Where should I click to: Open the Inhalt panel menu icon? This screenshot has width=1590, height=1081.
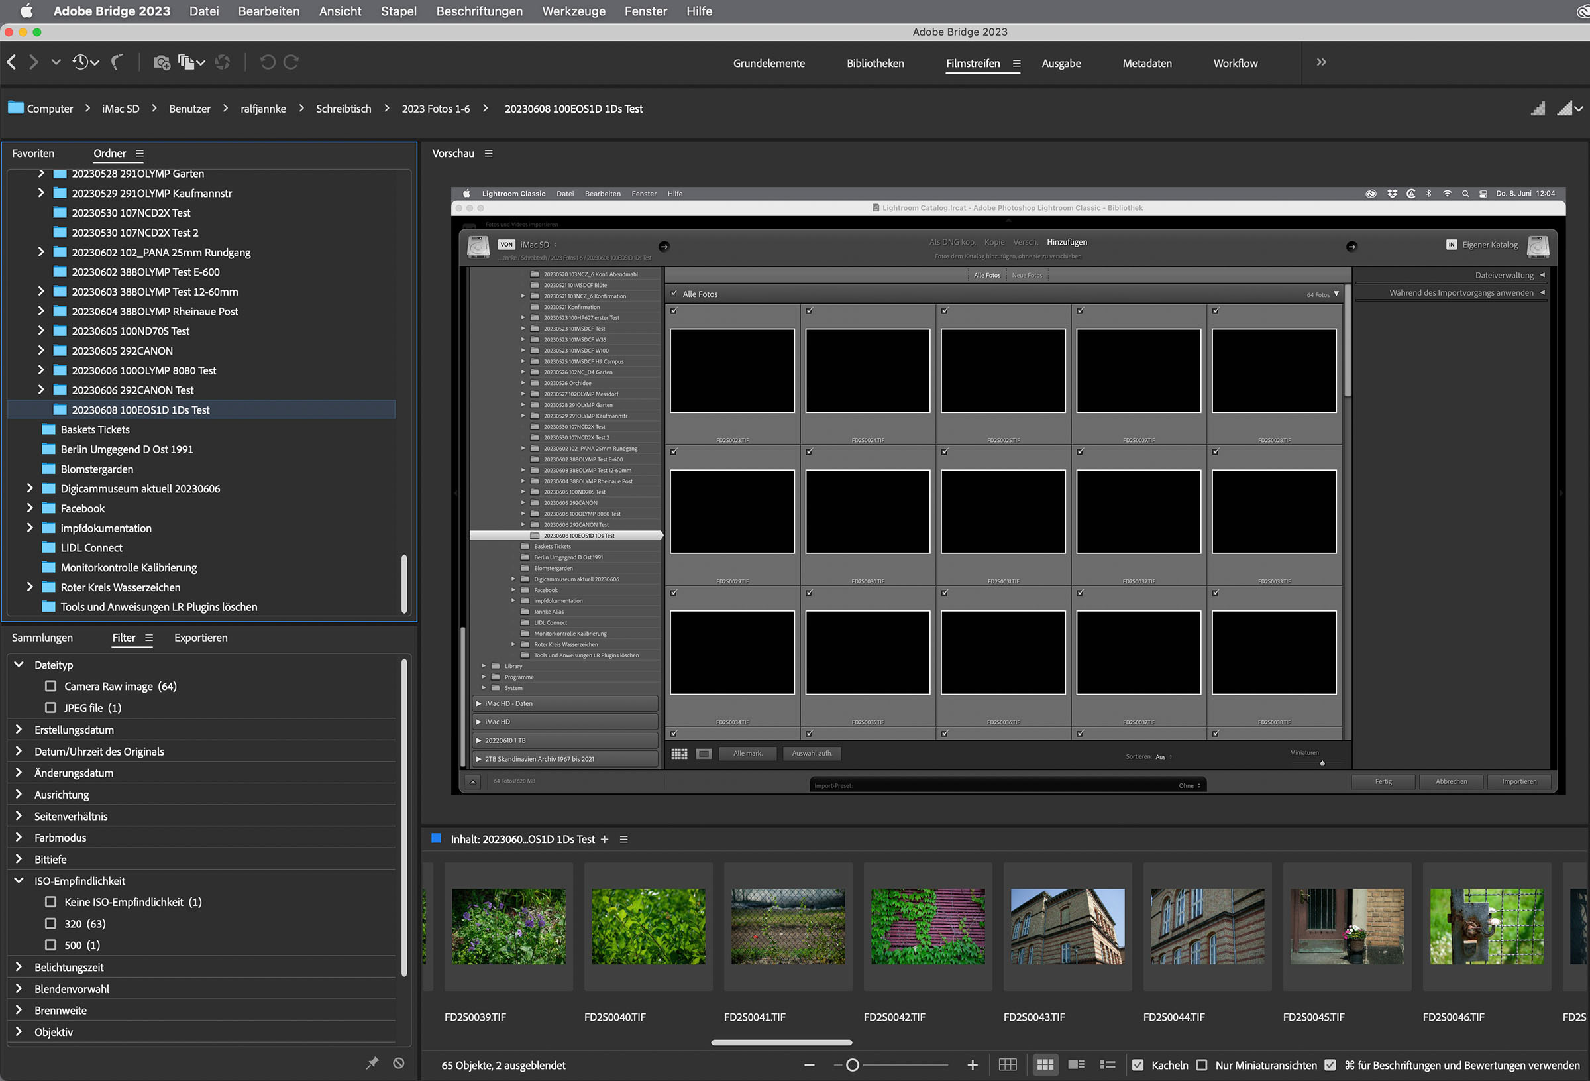623,839
